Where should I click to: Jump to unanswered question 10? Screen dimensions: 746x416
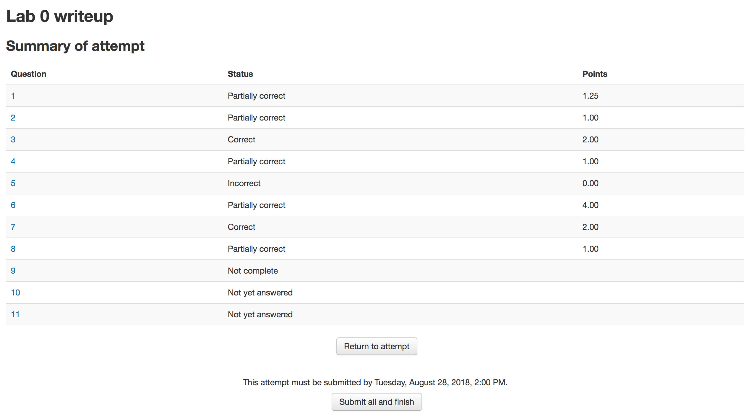point(15,292)
